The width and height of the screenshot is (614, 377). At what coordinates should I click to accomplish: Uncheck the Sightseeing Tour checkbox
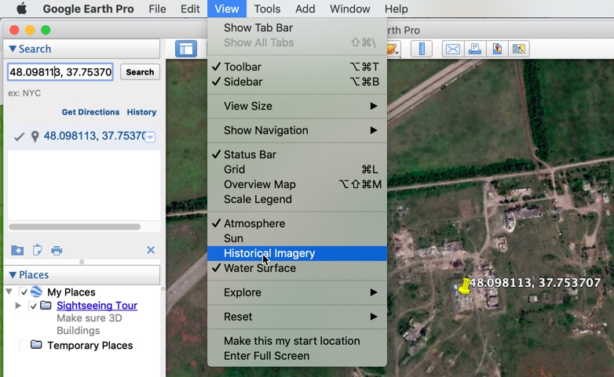tap(33, 306)
